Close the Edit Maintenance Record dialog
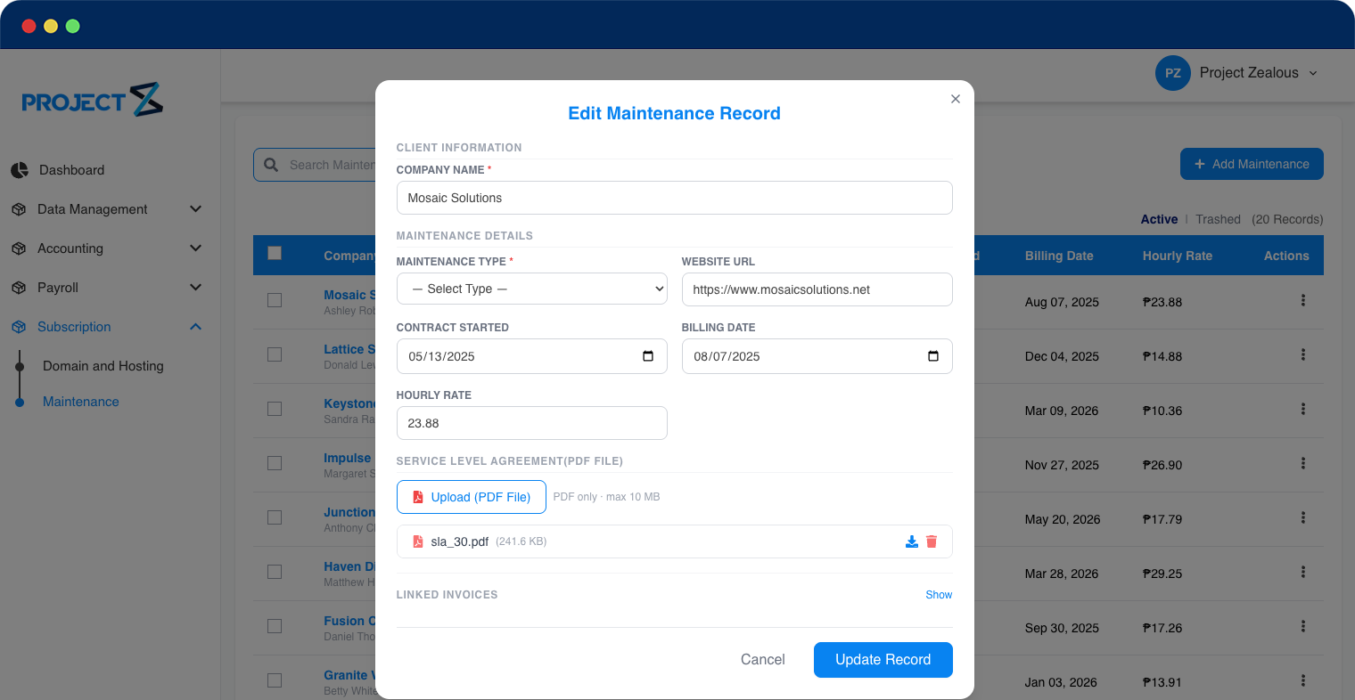The height and width of the screenshot is (700, 1355). (x=955, y=99)
